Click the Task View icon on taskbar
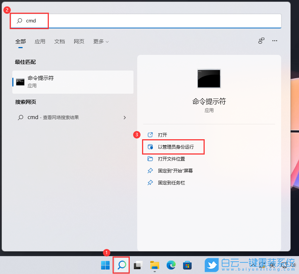The width and height of the screenshot is (299, 274). coord(138,265)
